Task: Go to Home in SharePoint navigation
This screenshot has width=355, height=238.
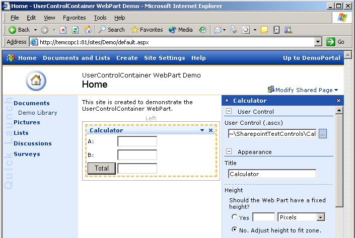Action: point(27,58)
